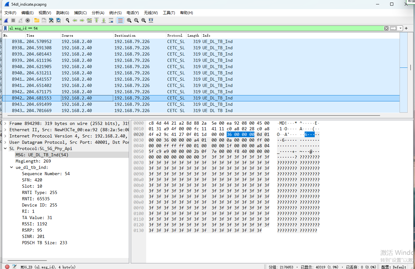Sort by Protocol column header
The width and height of the screenshot is (415, 269).
point(176,35)
